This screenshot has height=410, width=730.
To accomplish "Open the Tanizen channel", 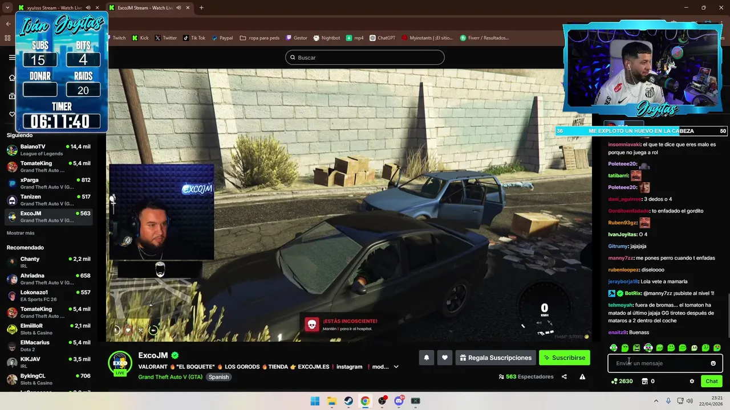I will pos(48,200).
